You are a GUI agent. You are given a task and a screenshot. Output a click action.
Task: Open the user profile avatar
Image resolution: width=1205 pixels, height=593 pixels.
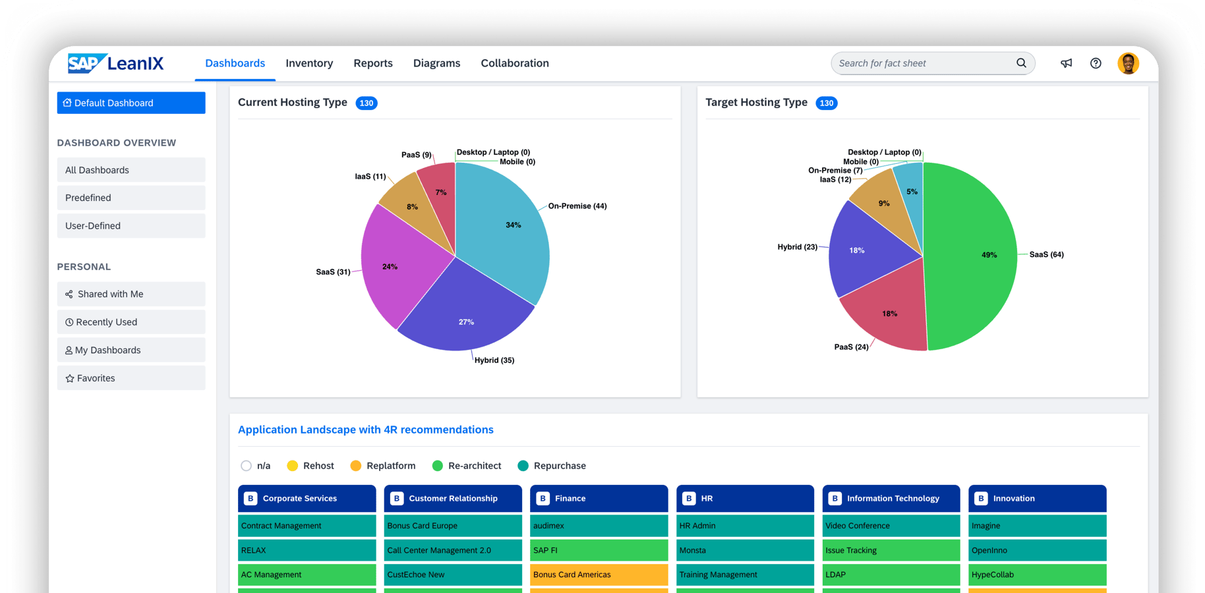click(x=1128, y=63)
